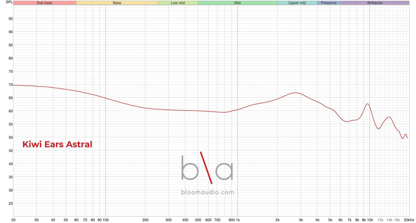Select the 100 frequency axis label
The height and width of the screenshot is (223, 416).
[x=106, y=220]
